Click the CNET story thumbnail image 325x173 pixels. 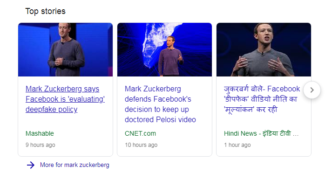click(164, 49)
